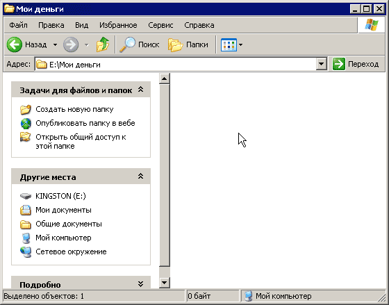Click the green Go (Переход) arrow button
The height and width of the screenshot is (305, 389).
point(339,64)
